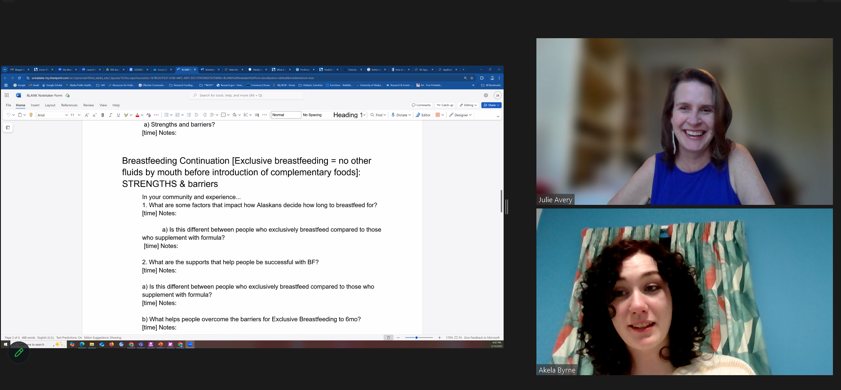Click the Undo arrow icon
Viewport: 841px width, 390px height.
pyautogui.click(x=9, y=115)
